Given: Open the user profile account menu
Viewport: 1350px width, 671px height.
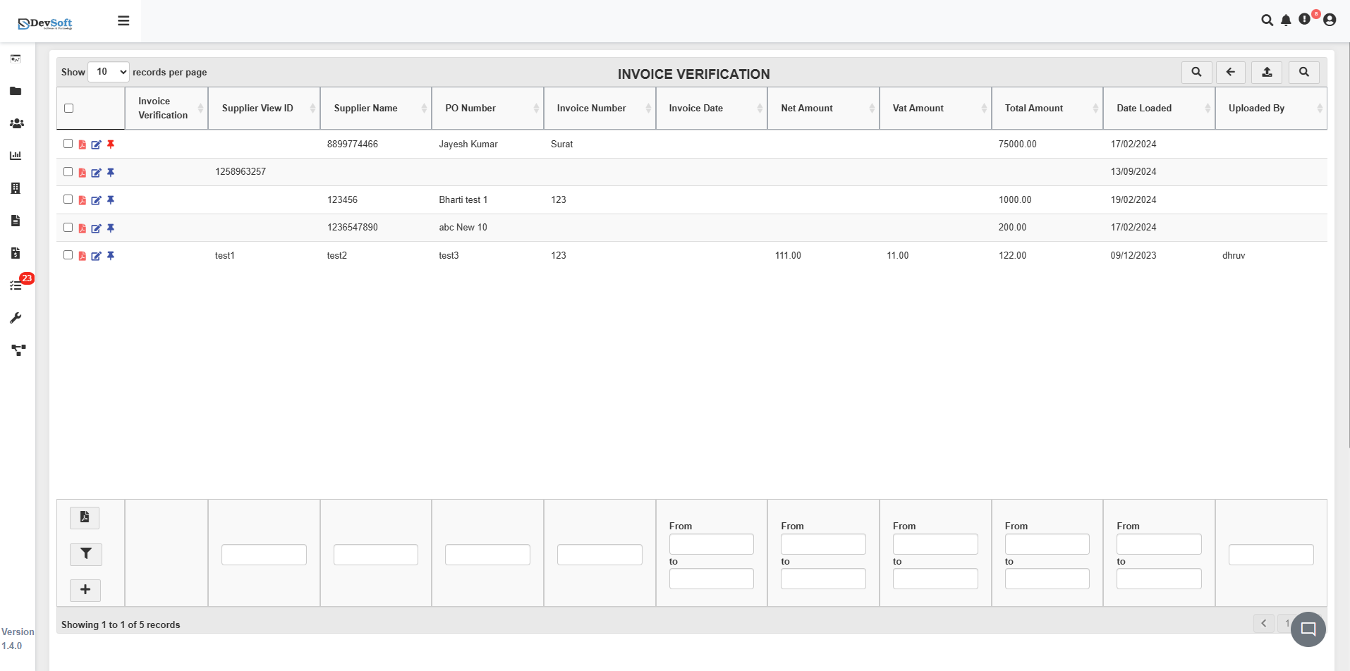Looking at the screenshot, I should (1330, 20).
